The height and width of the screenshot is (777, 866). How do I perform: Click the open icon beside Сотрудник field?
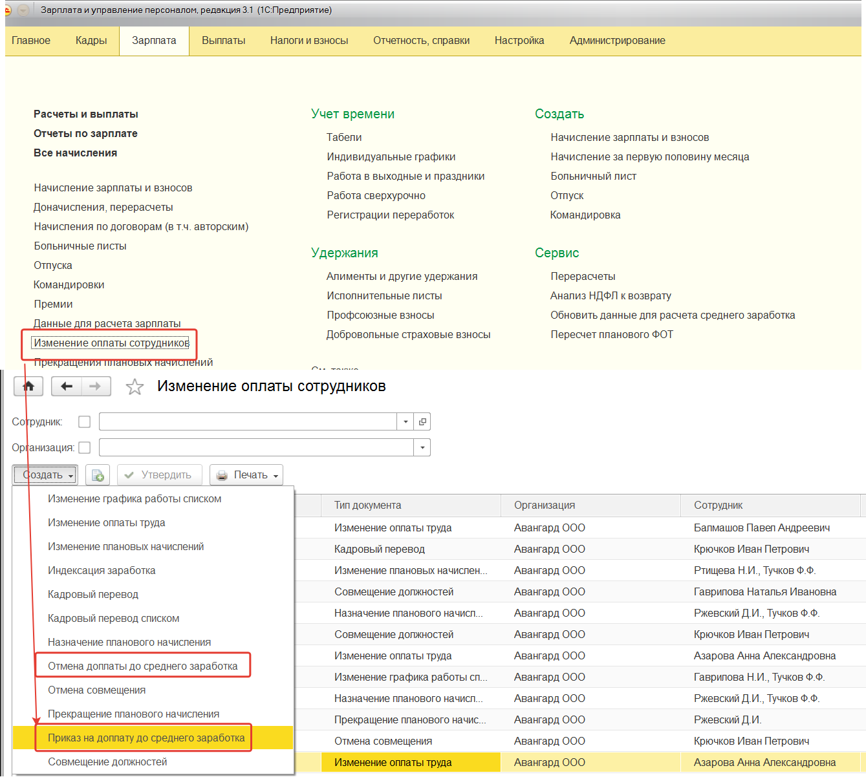coord(422,422)
